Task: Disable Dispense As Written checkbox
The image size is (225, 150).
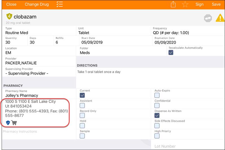Action: [x=157, y=116]
